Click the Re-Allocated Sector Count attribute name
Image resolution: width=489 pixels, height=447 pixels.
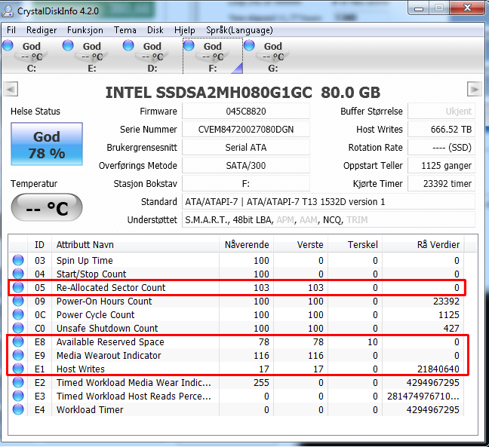(111, 287)
